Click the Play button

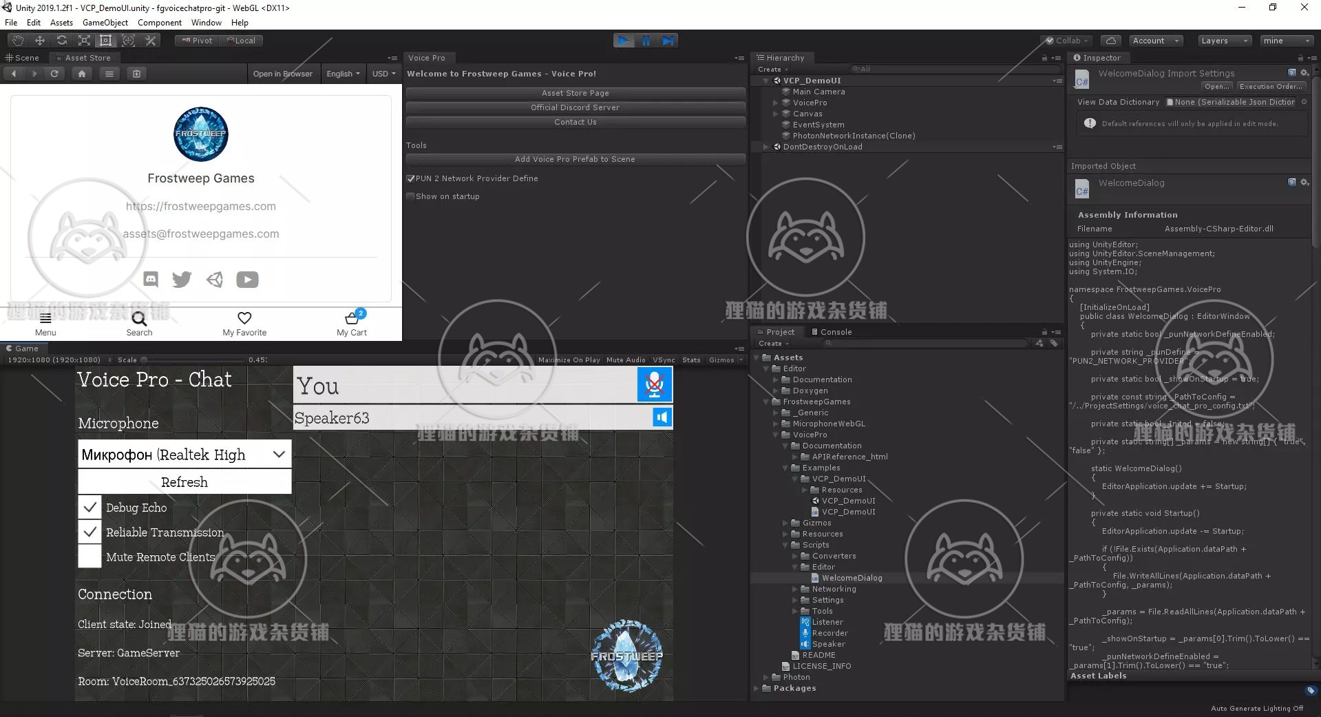click(x=624, y=41)
